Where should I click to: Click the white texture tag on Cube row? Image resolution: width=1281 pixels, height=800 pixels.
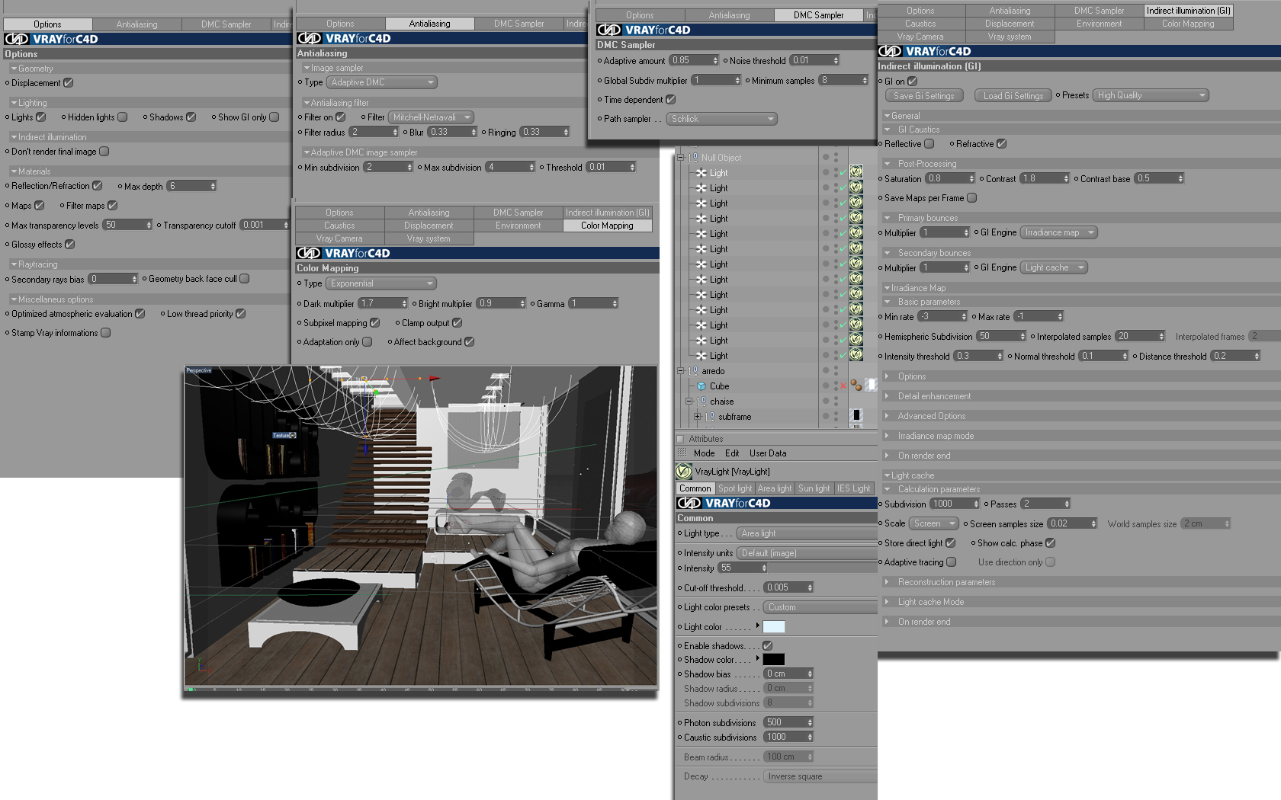(x=871, y=386)
